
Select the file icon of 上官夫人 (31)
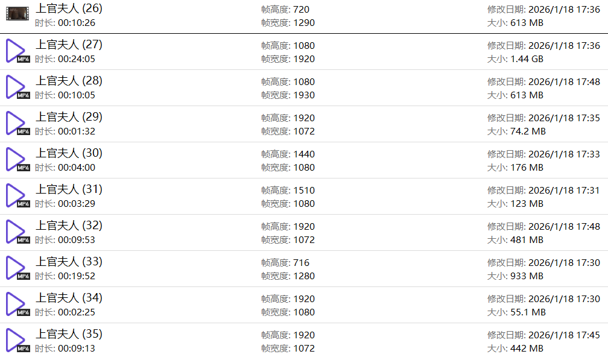(16, 196)
